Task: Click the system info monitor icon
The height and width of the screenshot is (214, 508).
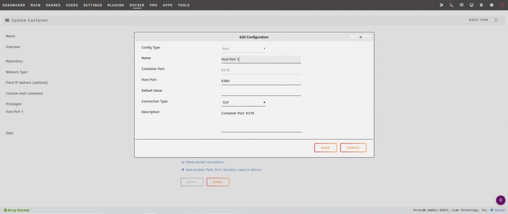Action: coord(471,5)
